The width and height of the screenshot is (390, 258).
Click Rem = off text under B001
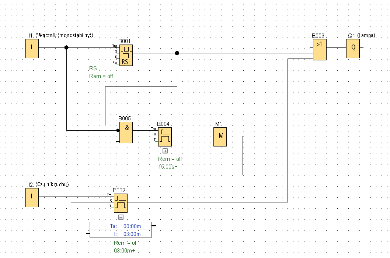101,76
